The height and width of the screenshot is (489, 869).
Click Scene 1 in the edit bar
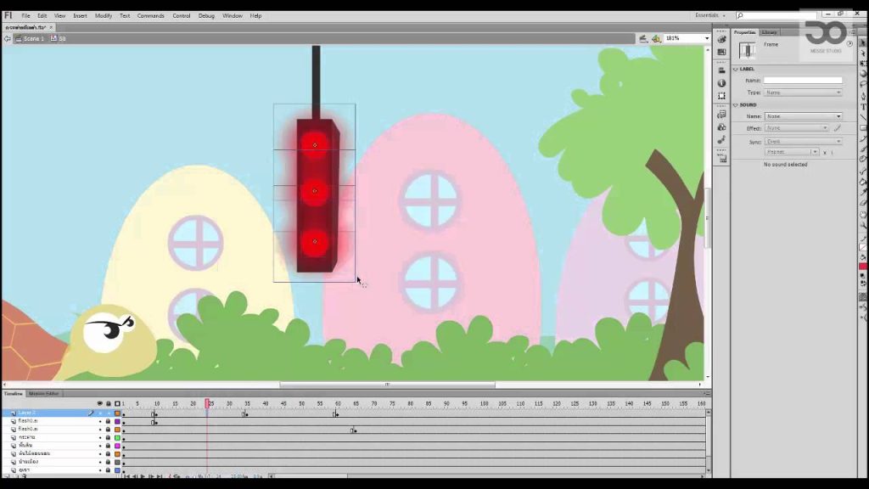[x=33, y=39]
